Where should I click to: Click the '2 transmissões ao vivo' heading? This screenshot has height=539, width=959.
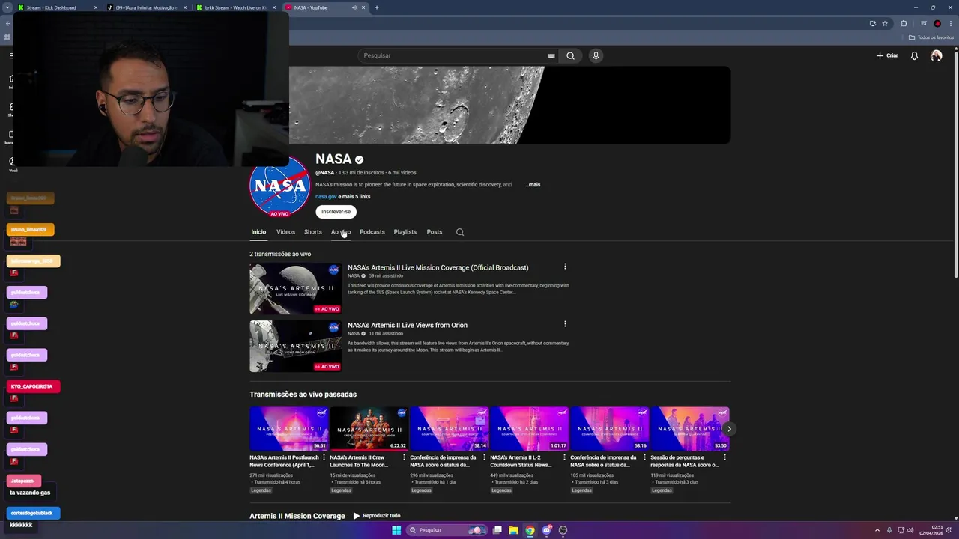click(x=280, y=254)
